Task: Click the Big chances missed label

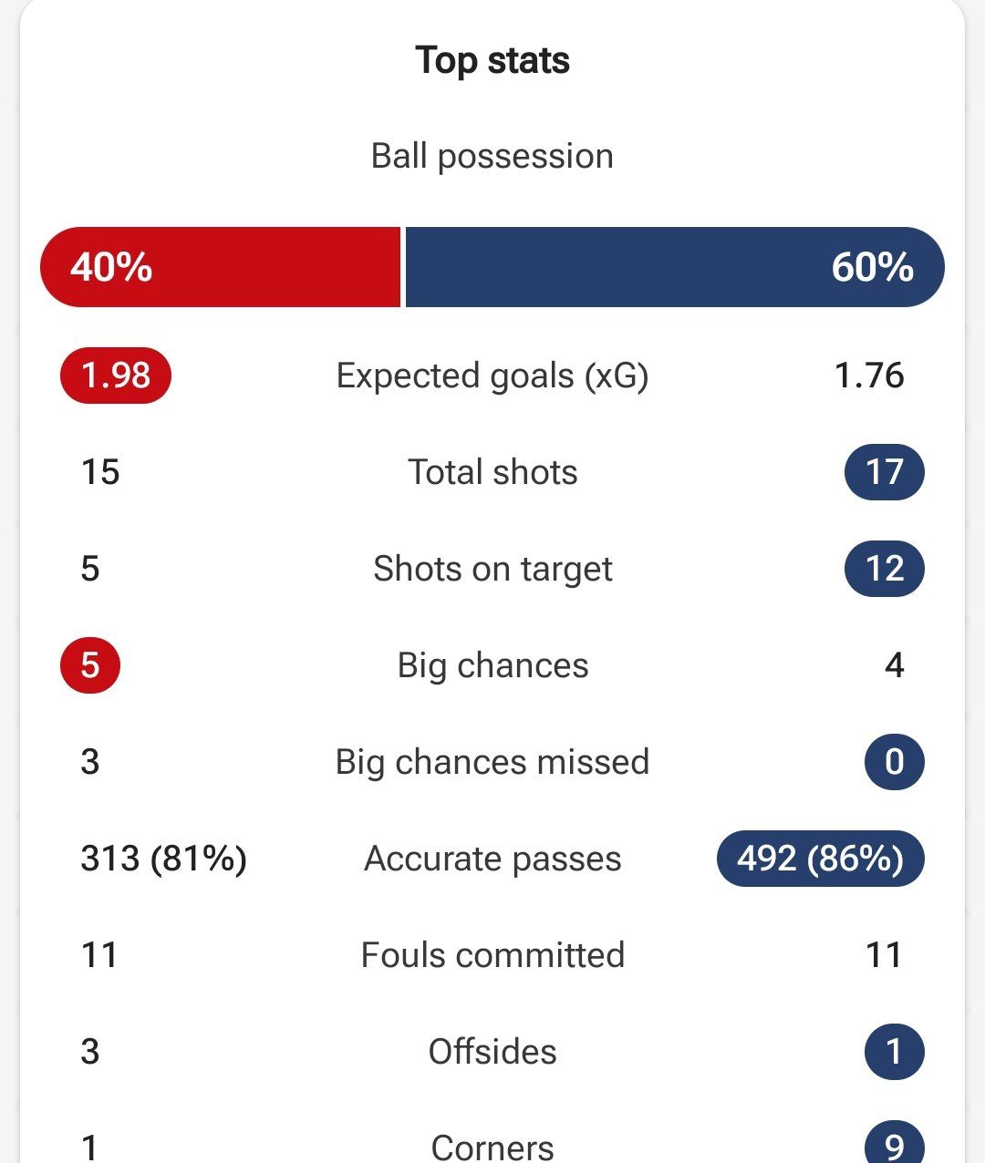Action: pyautogui.click(x=493, y=763)
